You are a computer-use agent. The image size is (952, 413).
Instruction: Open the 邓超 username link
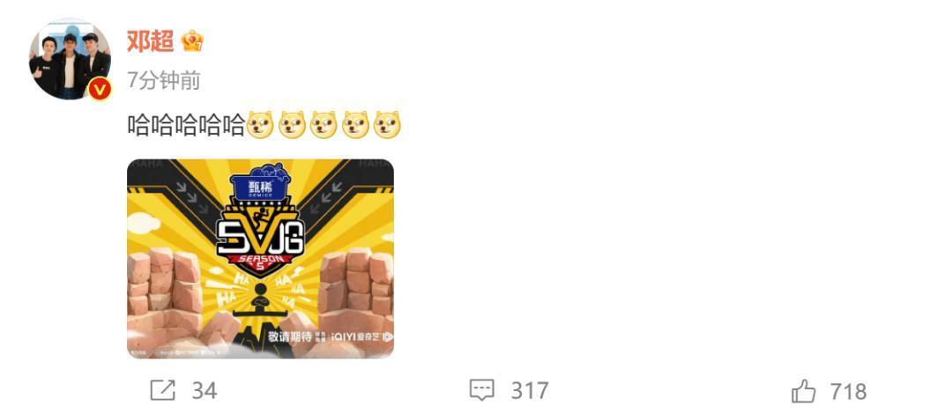[151, 41]
